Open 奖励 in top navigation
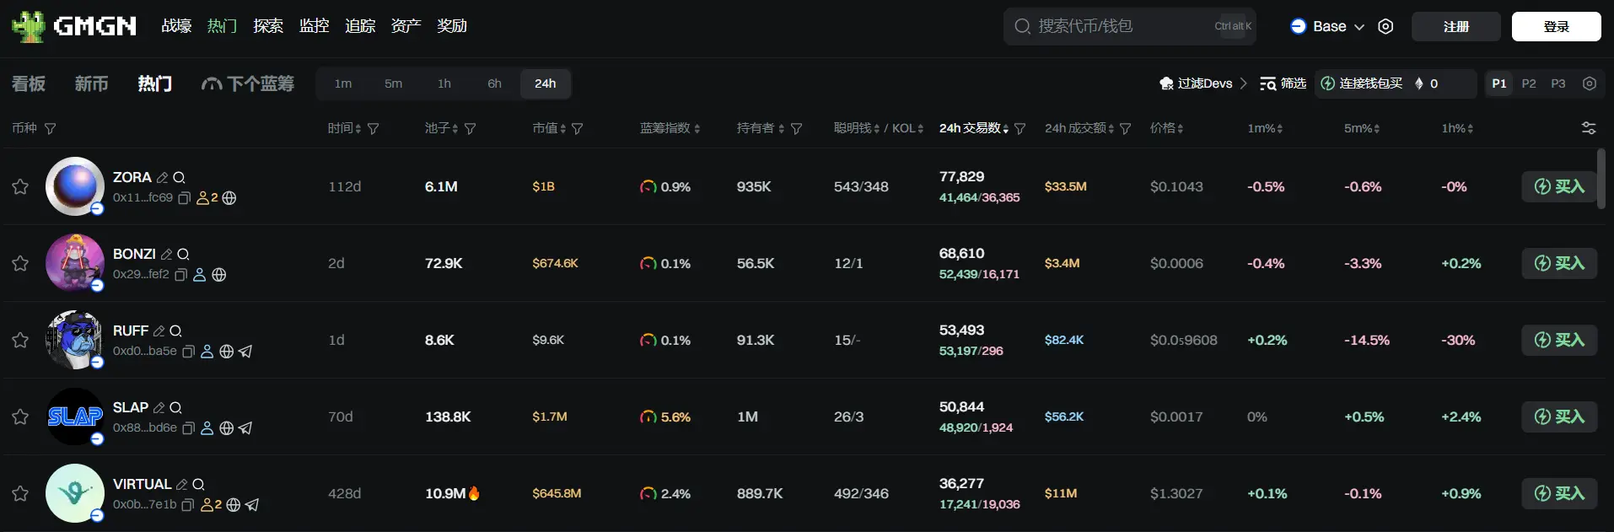 [452, 26]
